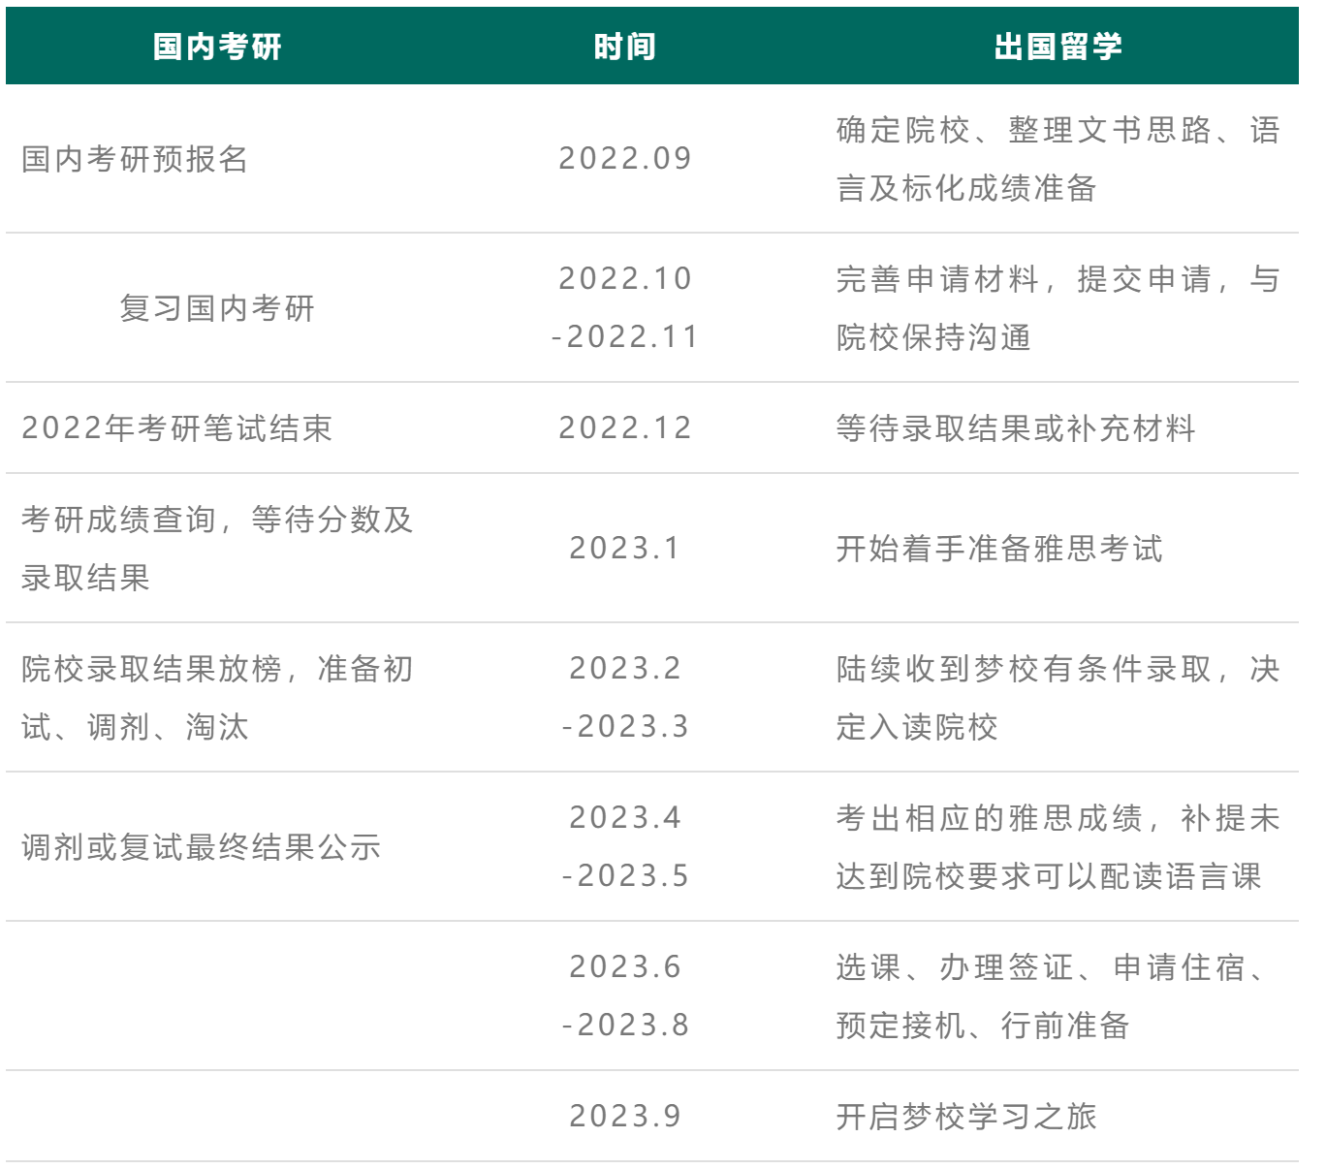Select the 2023.2-2023.3 date range cell
Image resolution: width=1326 pixels, height=1169 pixels.
pyautogui.click(x=625, y=698)
